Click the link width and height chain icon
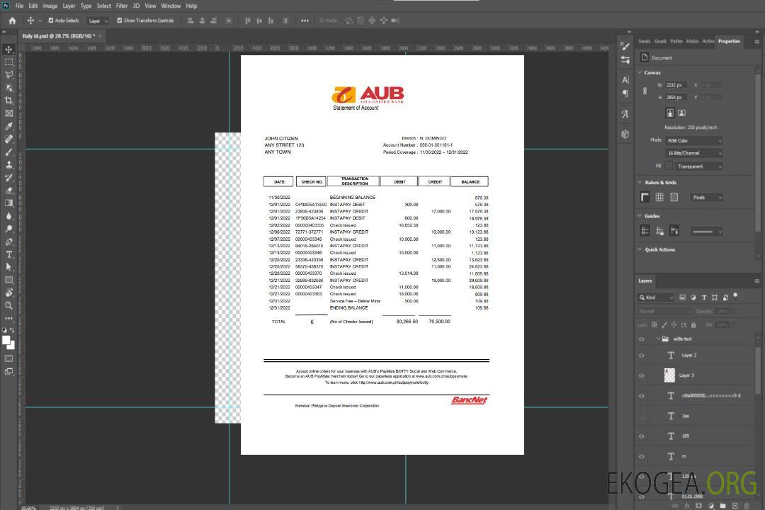This screenshot has height=510, width=765. (645, 91)
